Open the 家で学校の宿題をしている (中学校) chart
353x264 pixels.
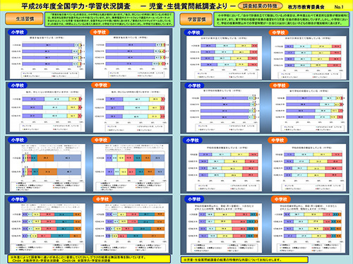pyautogui.click(x=309, y=110)
